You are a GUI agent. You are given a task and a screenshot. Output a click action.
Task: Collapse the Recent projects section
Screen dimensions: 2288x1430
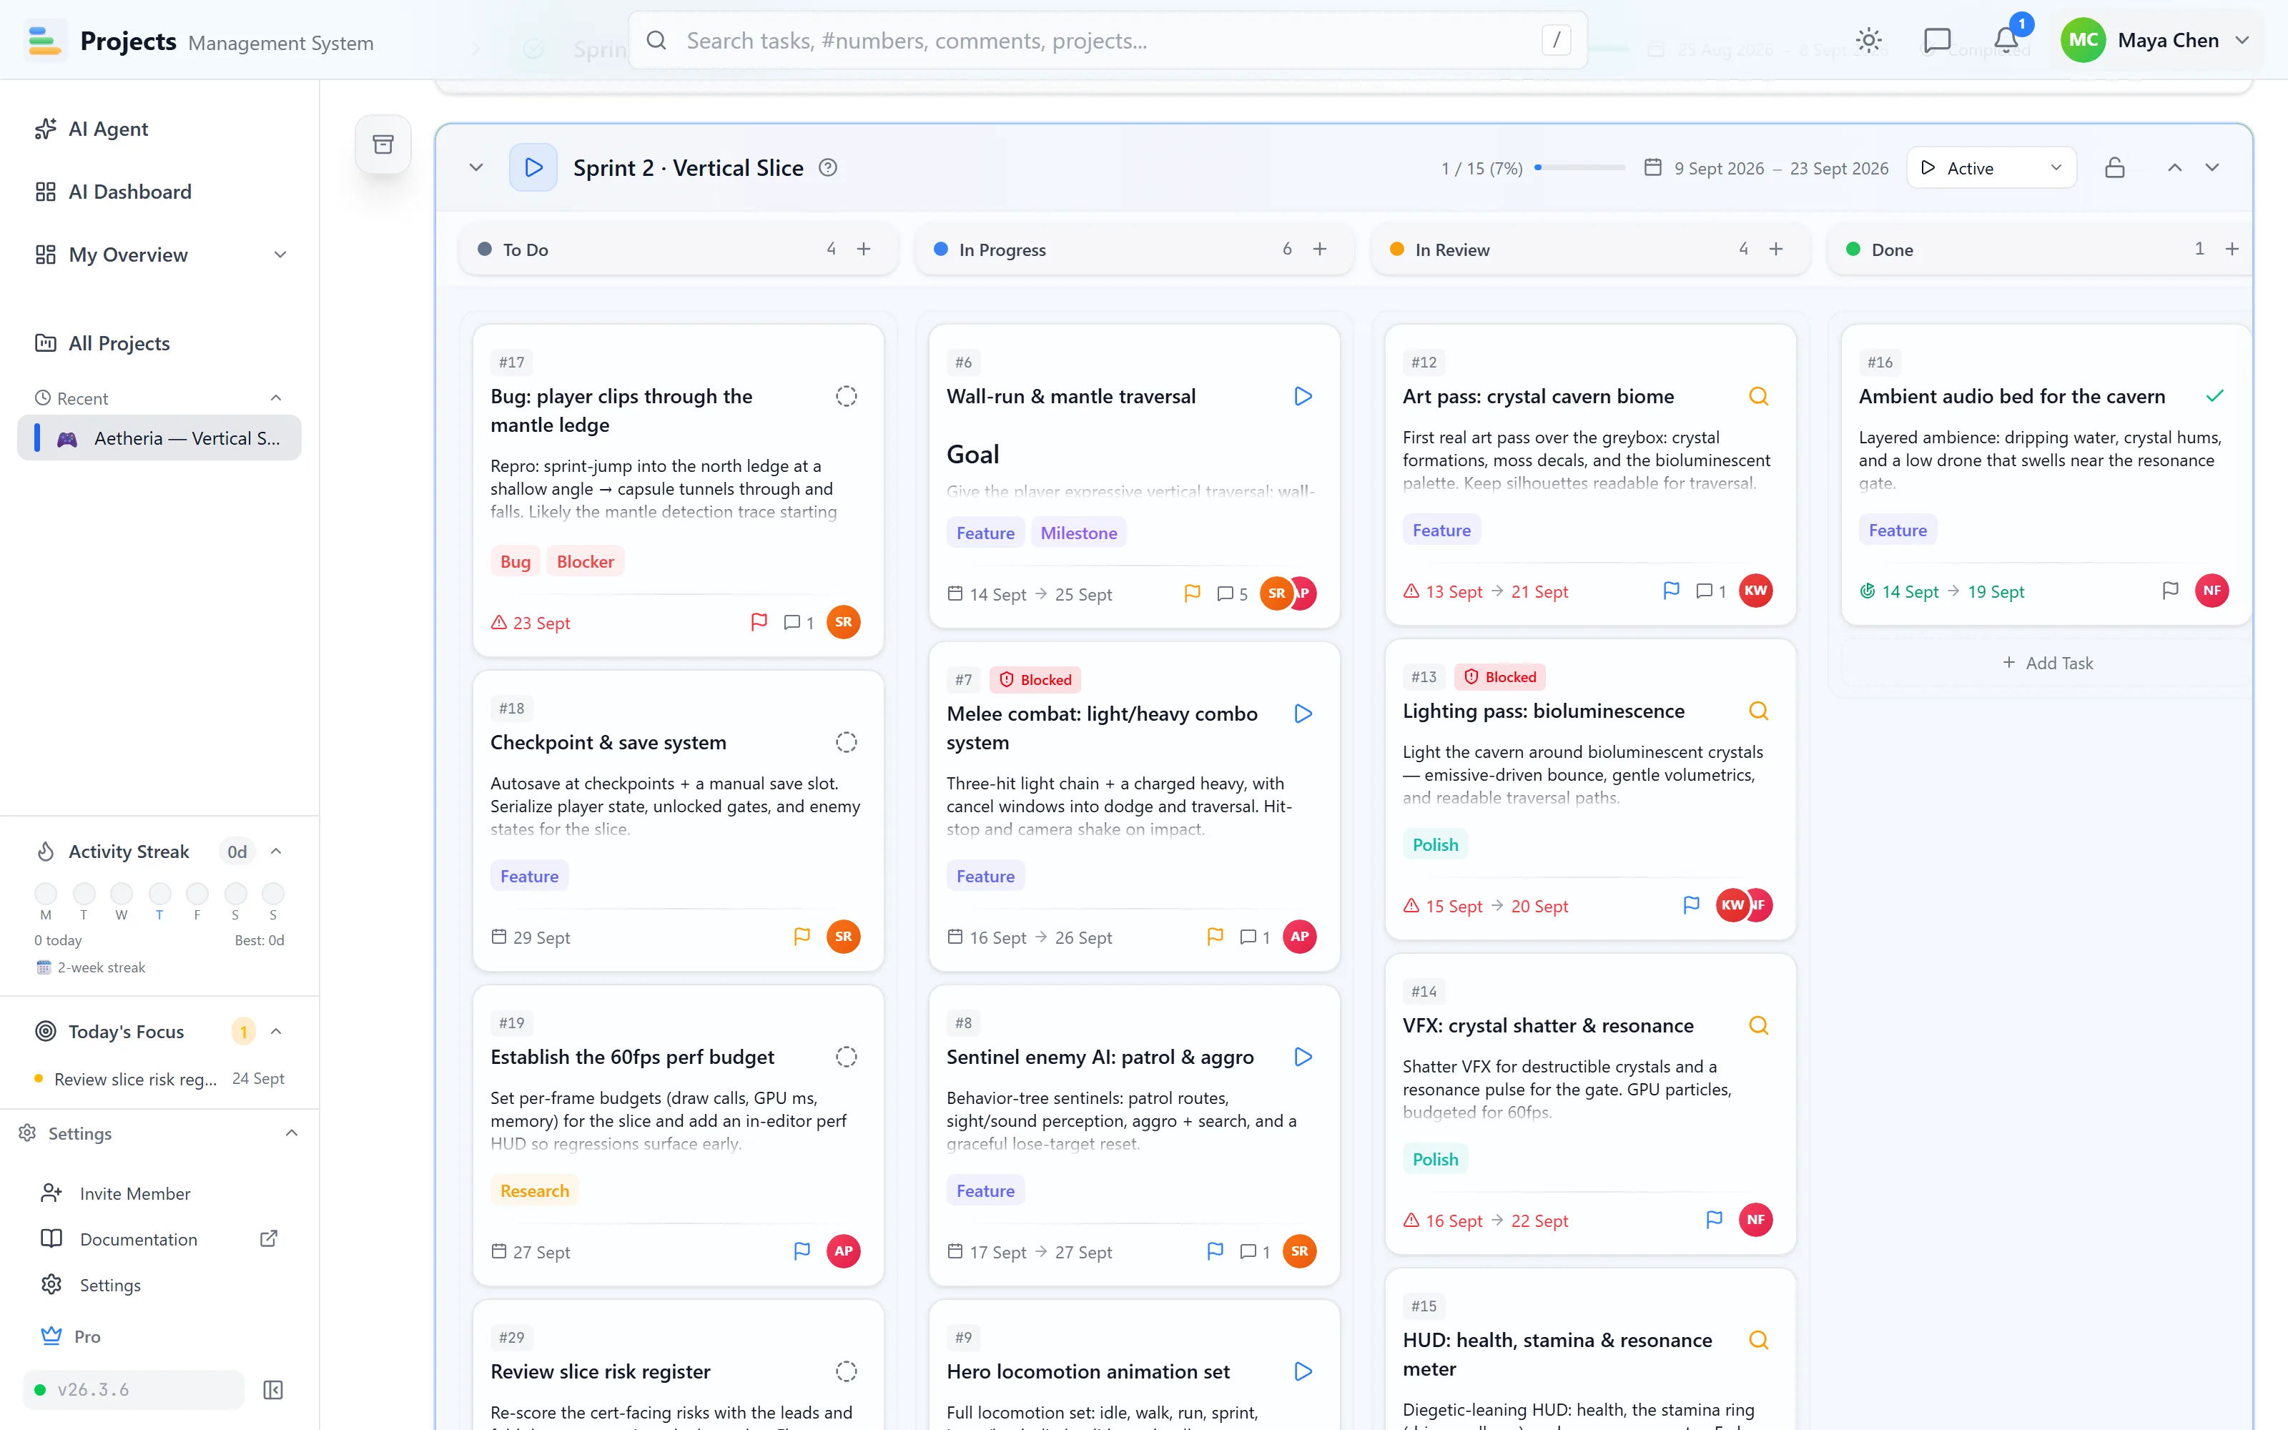[276, 398]
